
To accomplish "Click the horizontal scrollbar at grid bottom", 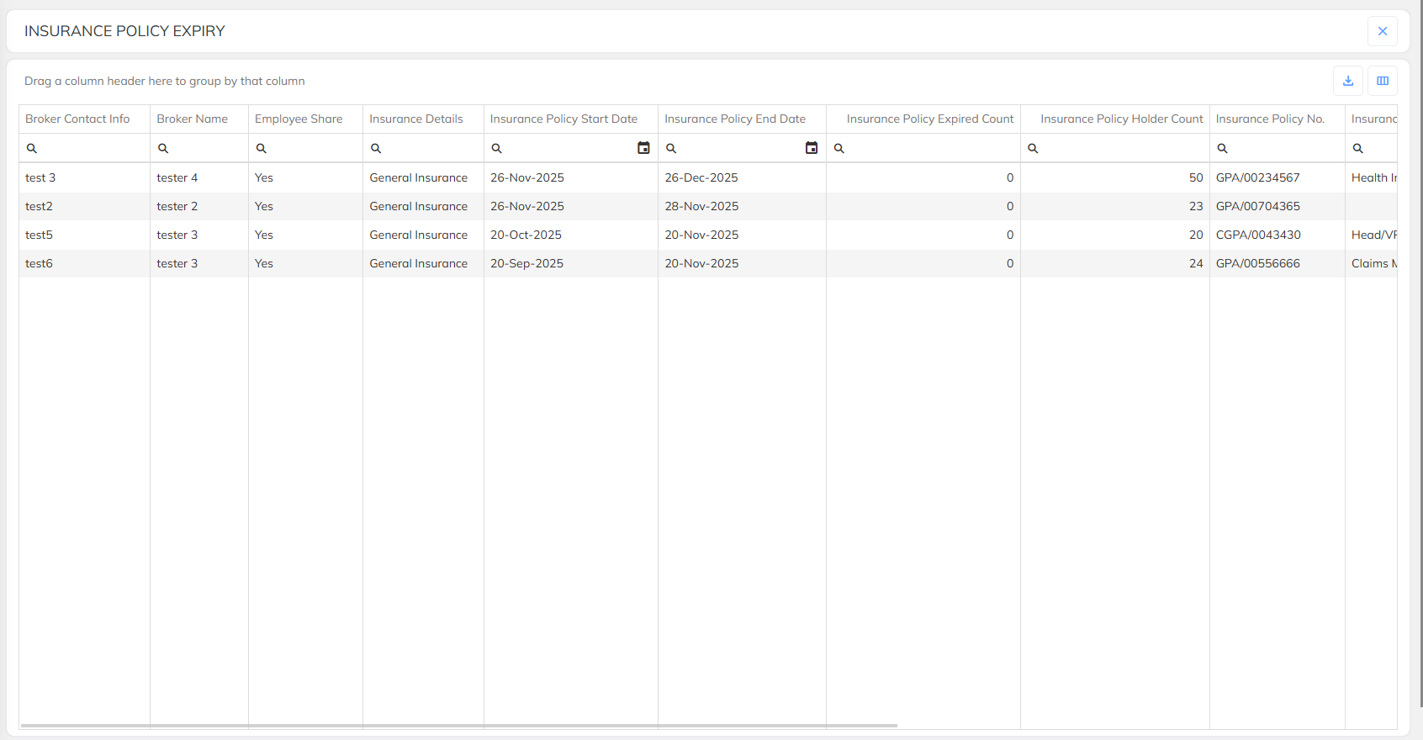I will tap(458, 725).
